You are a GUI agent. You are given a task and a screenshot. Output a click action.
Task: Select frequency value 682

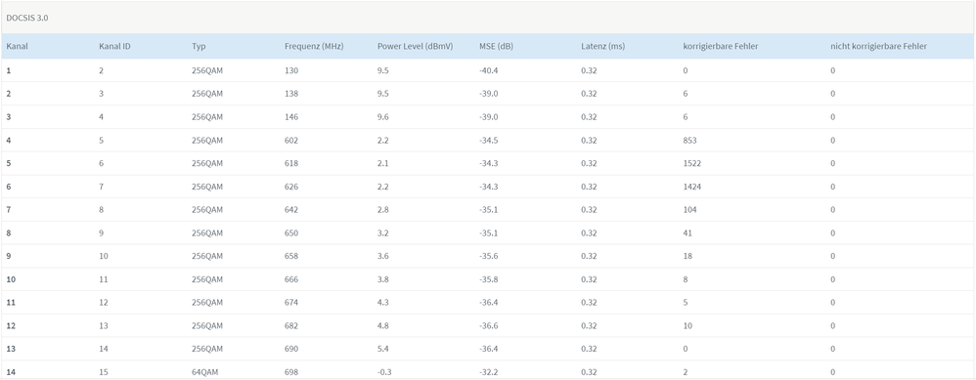click(x=291, y=326)
